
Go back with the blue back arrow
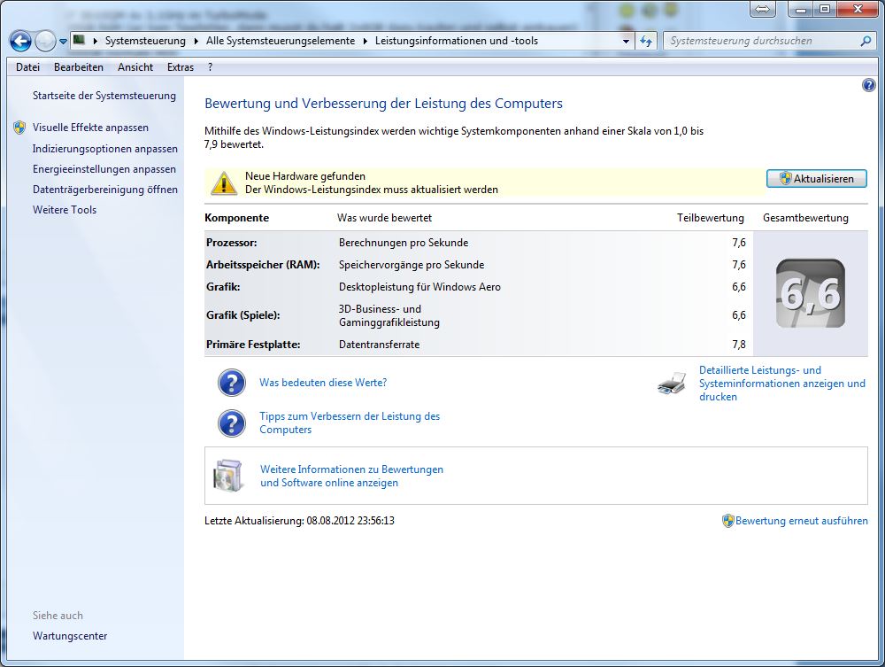tap(21, 41)
